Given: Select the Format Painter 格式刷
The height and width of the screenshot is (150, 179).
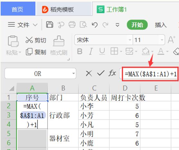Looking at the screenshot, I should pyautogui.click(x=59, y=46).
